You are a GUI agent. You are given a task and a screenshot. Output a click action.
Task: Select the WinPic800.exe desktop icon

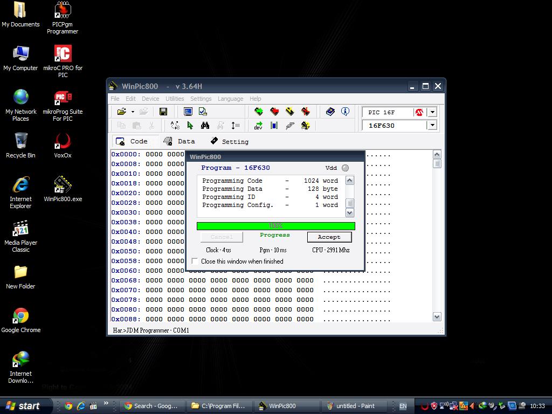[63, 189]
